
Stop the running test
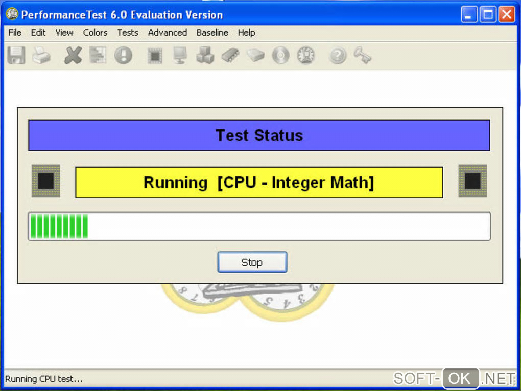[252, 262]
